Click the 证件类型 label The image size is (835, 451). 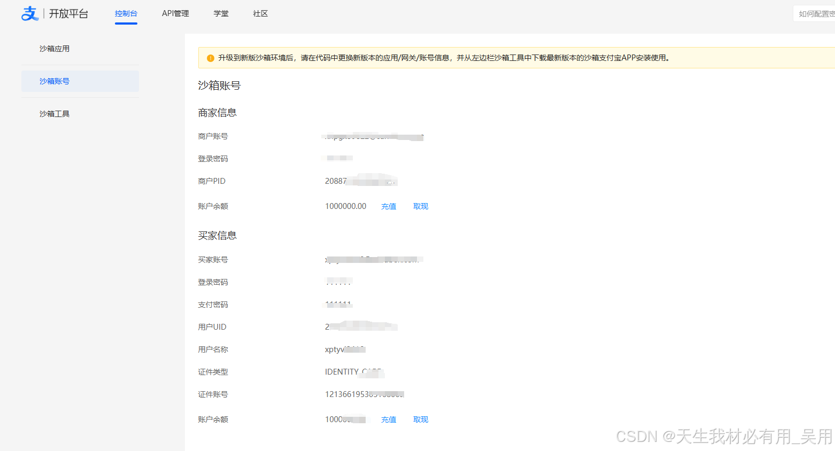coord(213,372)
